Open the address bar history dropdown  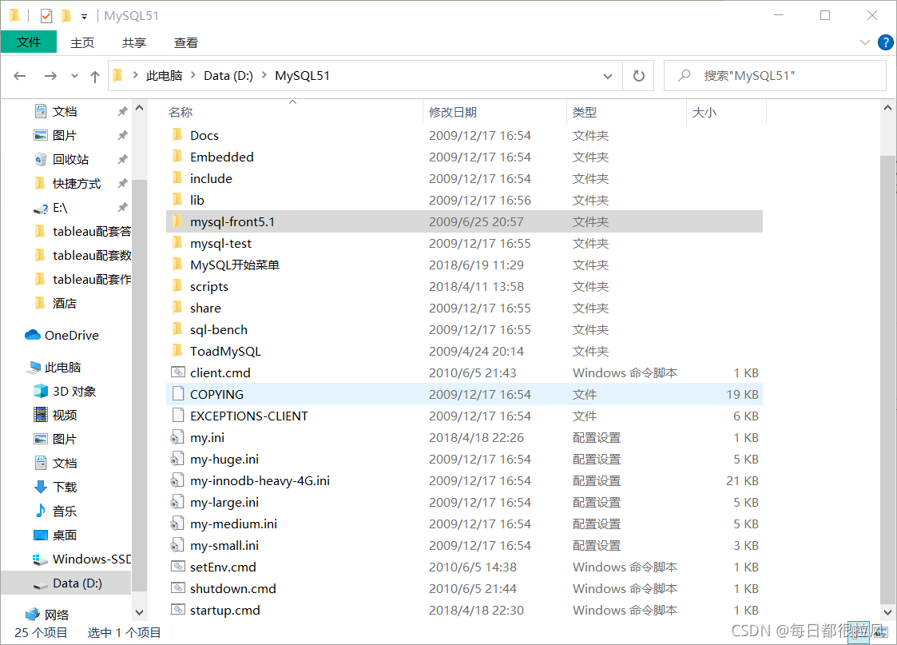pos(607,75)
